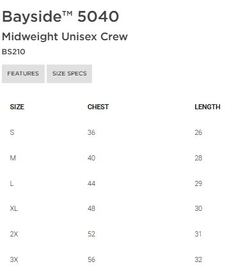The image size is (236, 271).
Task: Select the M size row label
Action: coord(13,158)
